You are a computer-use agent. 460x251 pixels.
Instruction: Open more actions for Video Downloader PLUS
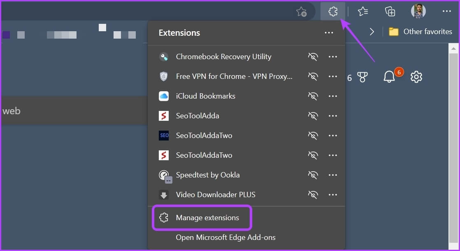click(333, 195)
